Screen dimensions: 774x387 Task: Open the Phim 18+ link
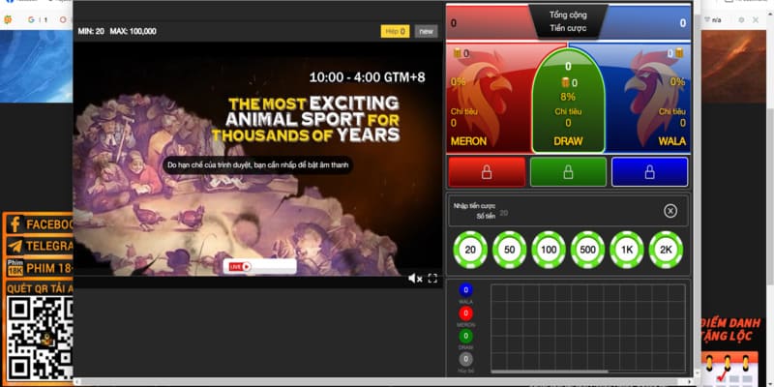pyautogui.click(x=40, y=268)
